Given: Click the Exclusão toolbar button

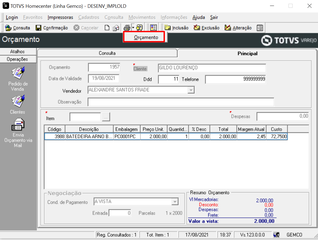Looking at the screenshot, I should [206, 28].
